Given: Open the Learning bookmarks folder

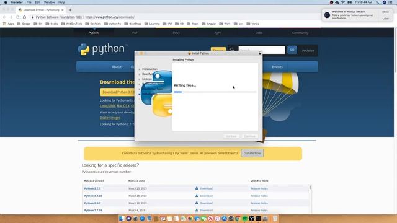Looking at the screenshot, I should pos(152,24).
